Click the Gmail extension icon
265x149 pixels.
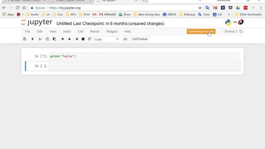coord(215,8)
